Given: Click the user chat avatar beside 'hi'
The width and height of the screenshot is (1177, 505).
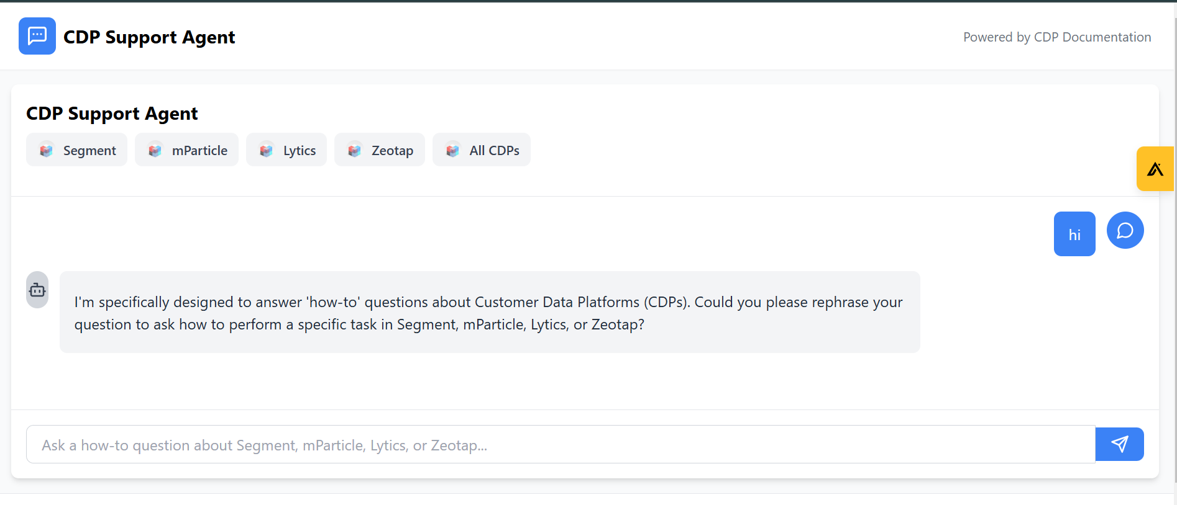Looking at the screenshot, I should coord(1125,230).
